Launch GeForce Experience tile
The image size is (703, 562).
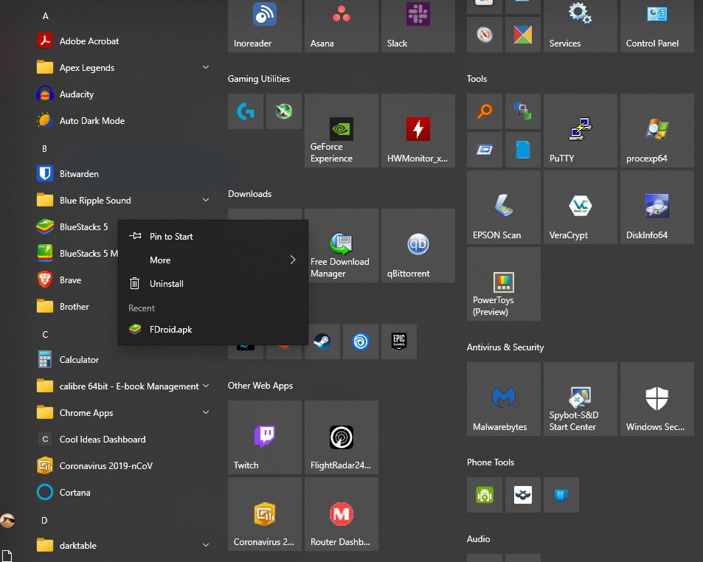pyautogui.click(x=341, y=131)
